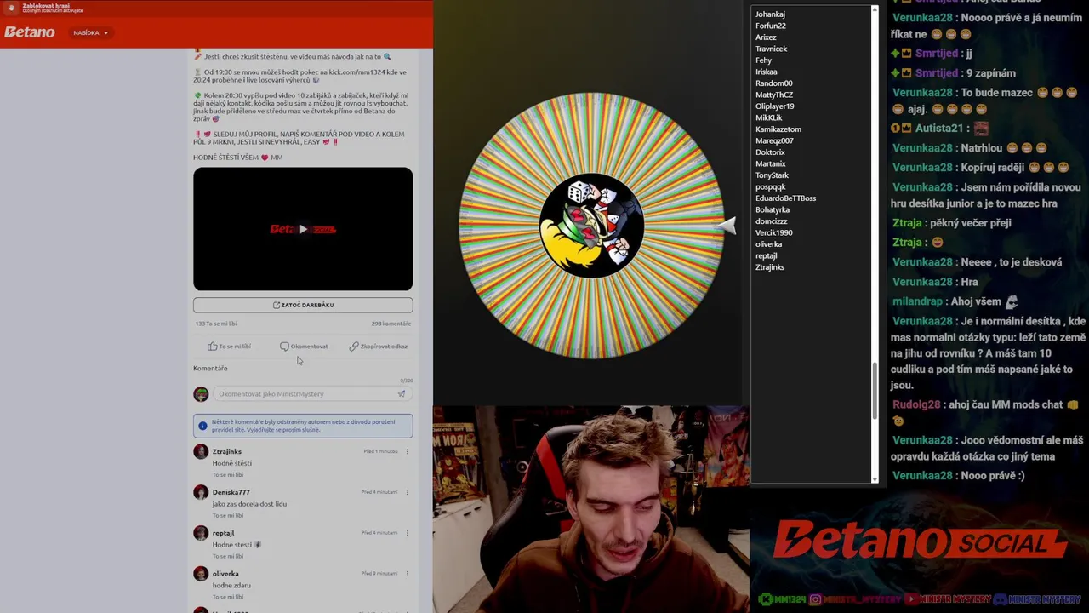Select Mareqz007 in the wheel names list

click(x=774, y=140)
